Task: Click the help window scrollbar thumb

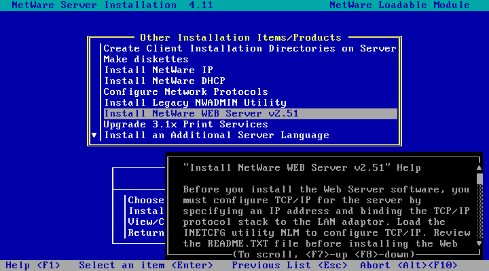Action: (479, 179)
